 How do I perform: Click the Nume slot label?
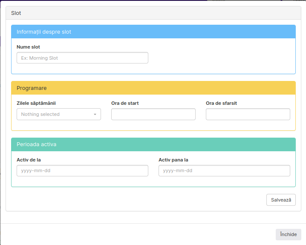point(28,47)
